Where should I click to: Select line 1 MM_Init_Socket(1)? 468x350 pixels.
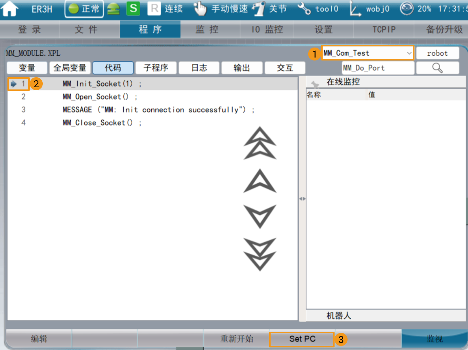point(152,84)
